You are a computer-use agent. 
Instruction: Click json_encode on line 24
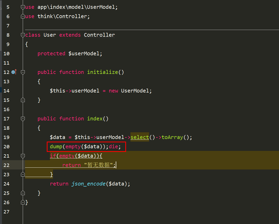(88, 184)
